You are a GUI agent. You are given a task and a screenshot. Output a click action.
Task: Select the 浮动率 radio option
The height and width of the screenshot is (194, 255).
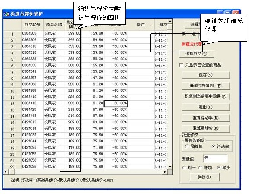click(x=214, y=146)
